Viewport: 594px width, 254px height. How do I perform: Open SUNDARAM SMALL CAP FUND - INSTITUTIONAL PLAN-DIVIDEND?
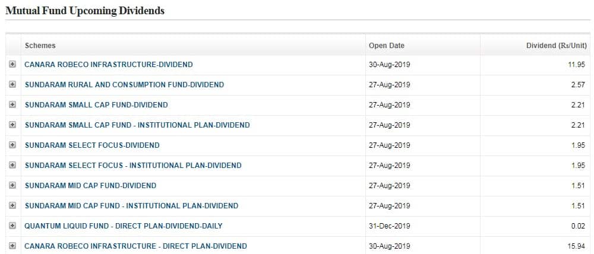tap(137, 125)
